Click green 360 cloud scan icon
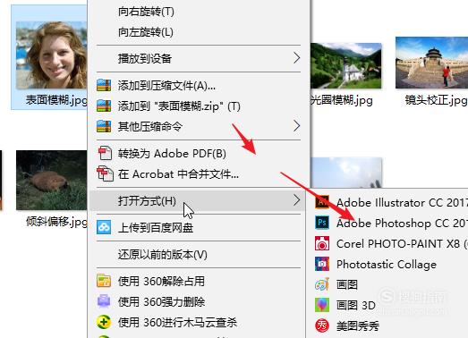The width and height of the screenshot is (468, 338). [x=104, y=322]
